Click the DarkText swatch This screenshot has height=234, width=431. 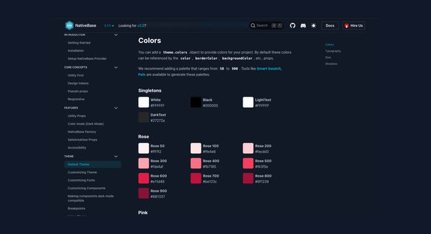click(143, 117)
